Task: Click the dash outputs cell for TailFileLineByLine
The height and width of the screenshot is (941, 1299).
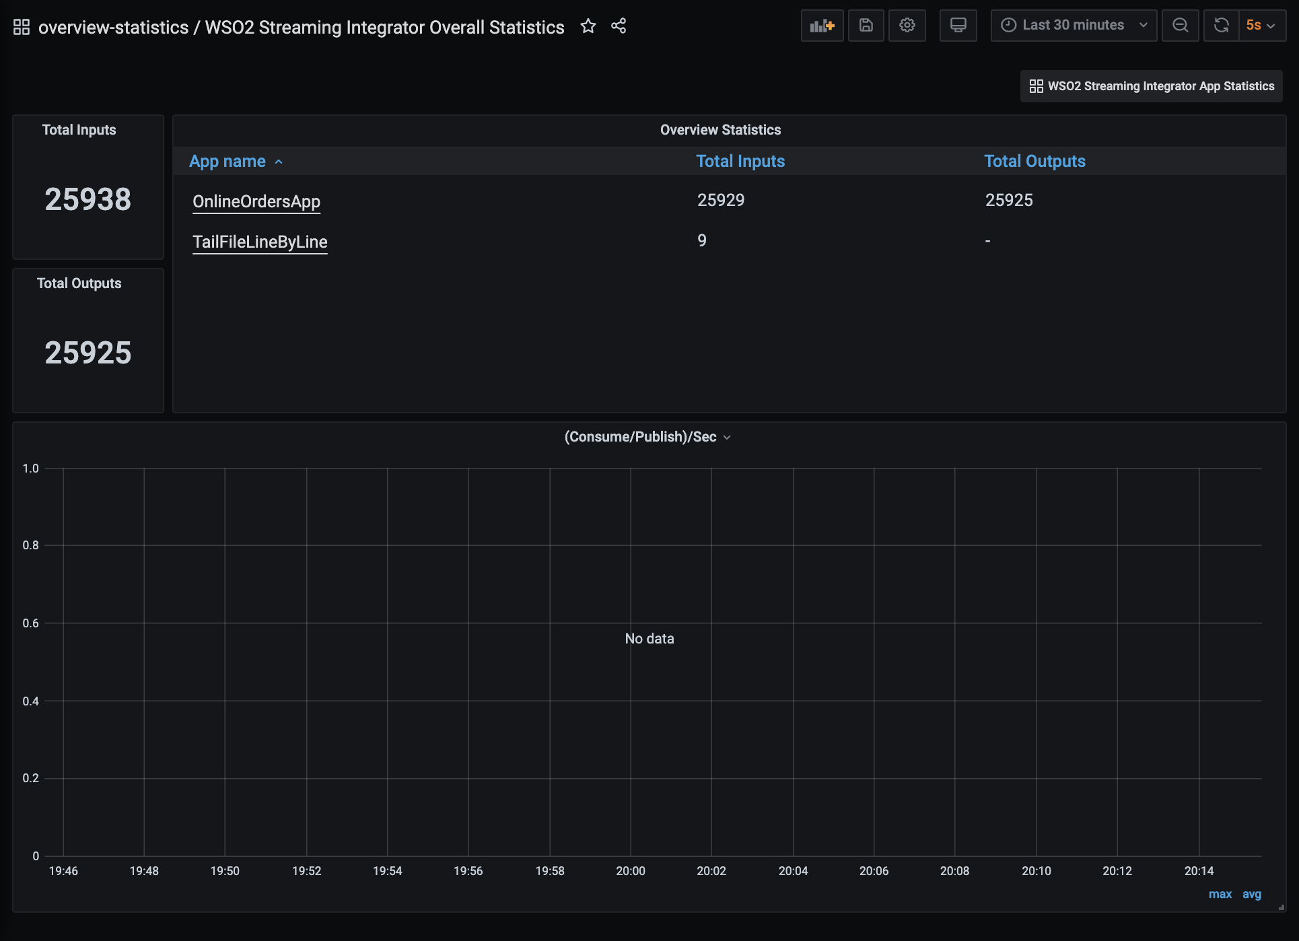Action: click(987, 241)
